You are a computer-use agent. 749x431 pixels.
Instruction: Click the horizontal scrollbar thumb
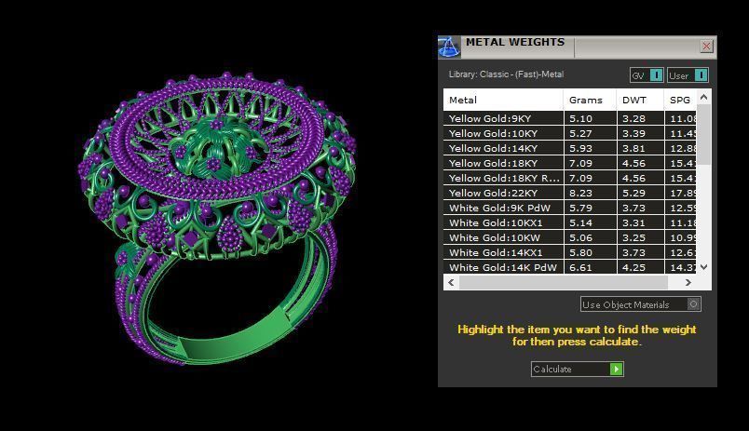pos(564,283)
